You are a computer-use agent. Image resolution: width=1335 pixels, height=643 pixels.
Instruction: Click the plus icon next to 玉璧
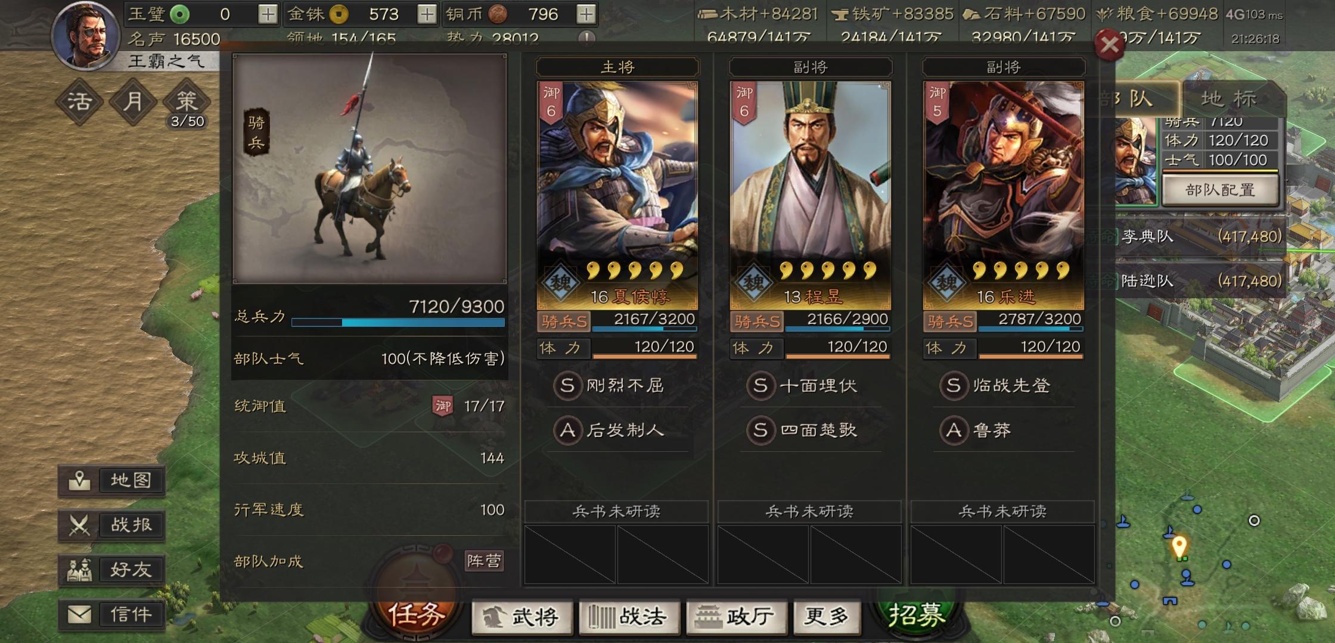point(268,14)
